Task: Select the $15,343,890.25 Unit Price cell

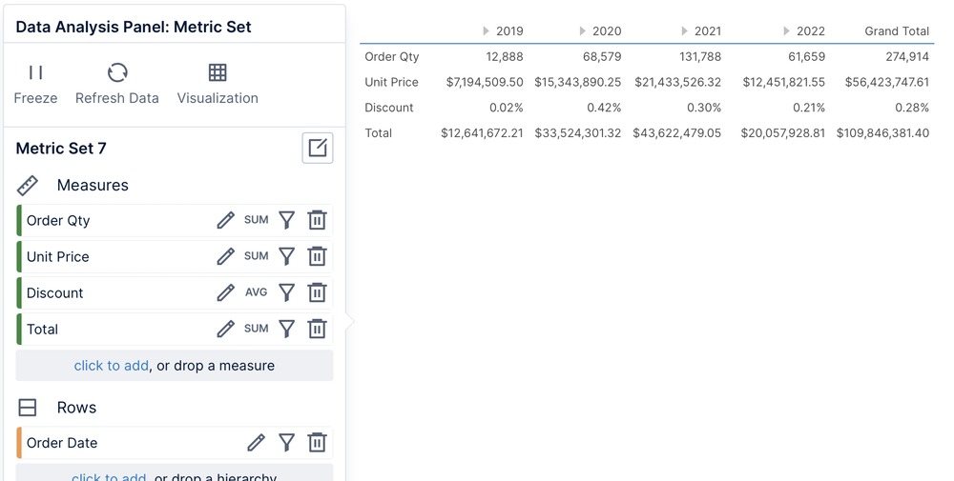Action: 578,82
